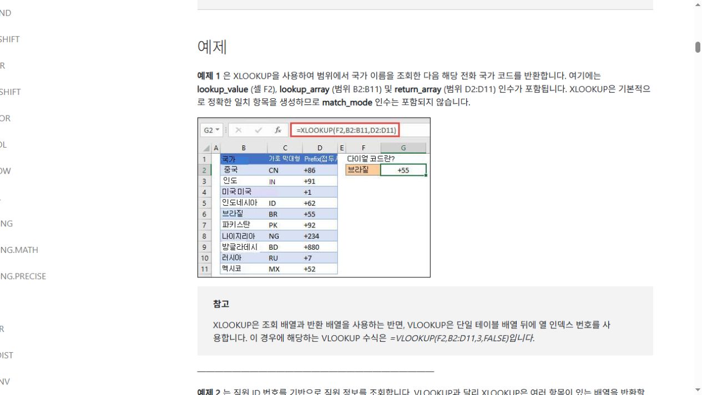
Task: Click the 참고 note heading
Action: (x=221, y=303)
